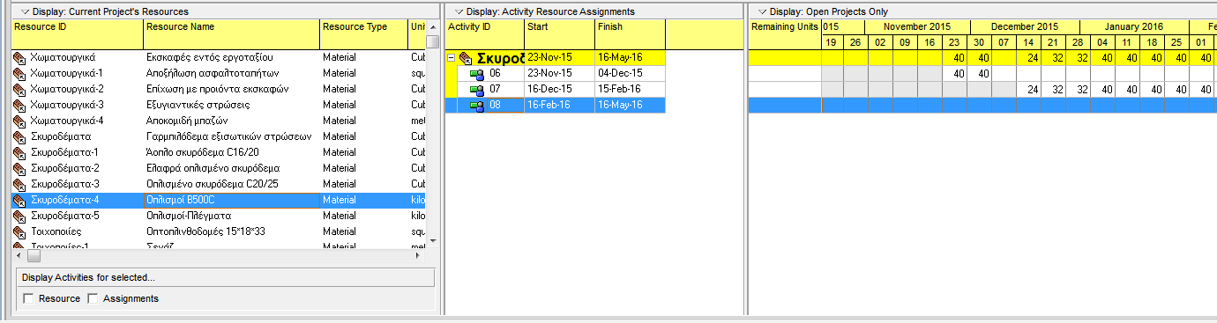Click the assignment icon of activity 07
1217x323 pixels.
477,90
